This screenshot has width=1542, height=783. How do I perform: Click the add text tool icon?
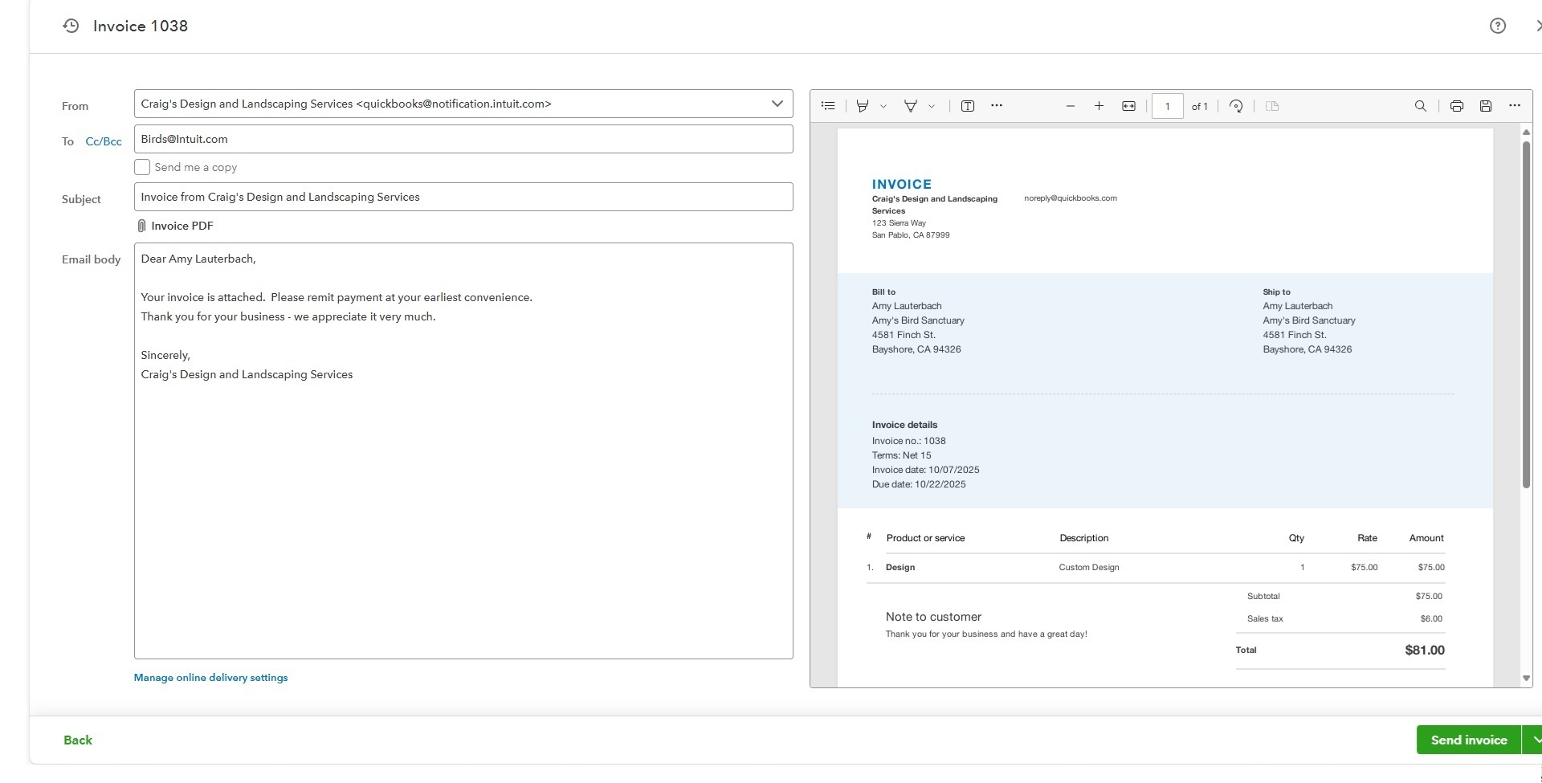[968, 106]
